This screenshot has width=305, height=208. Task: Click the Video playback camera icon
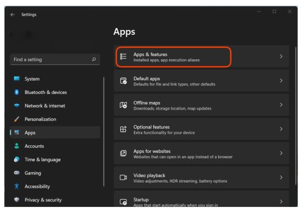(x=123, y=177)
